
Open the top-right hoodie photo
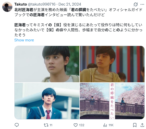coord(112,64)
